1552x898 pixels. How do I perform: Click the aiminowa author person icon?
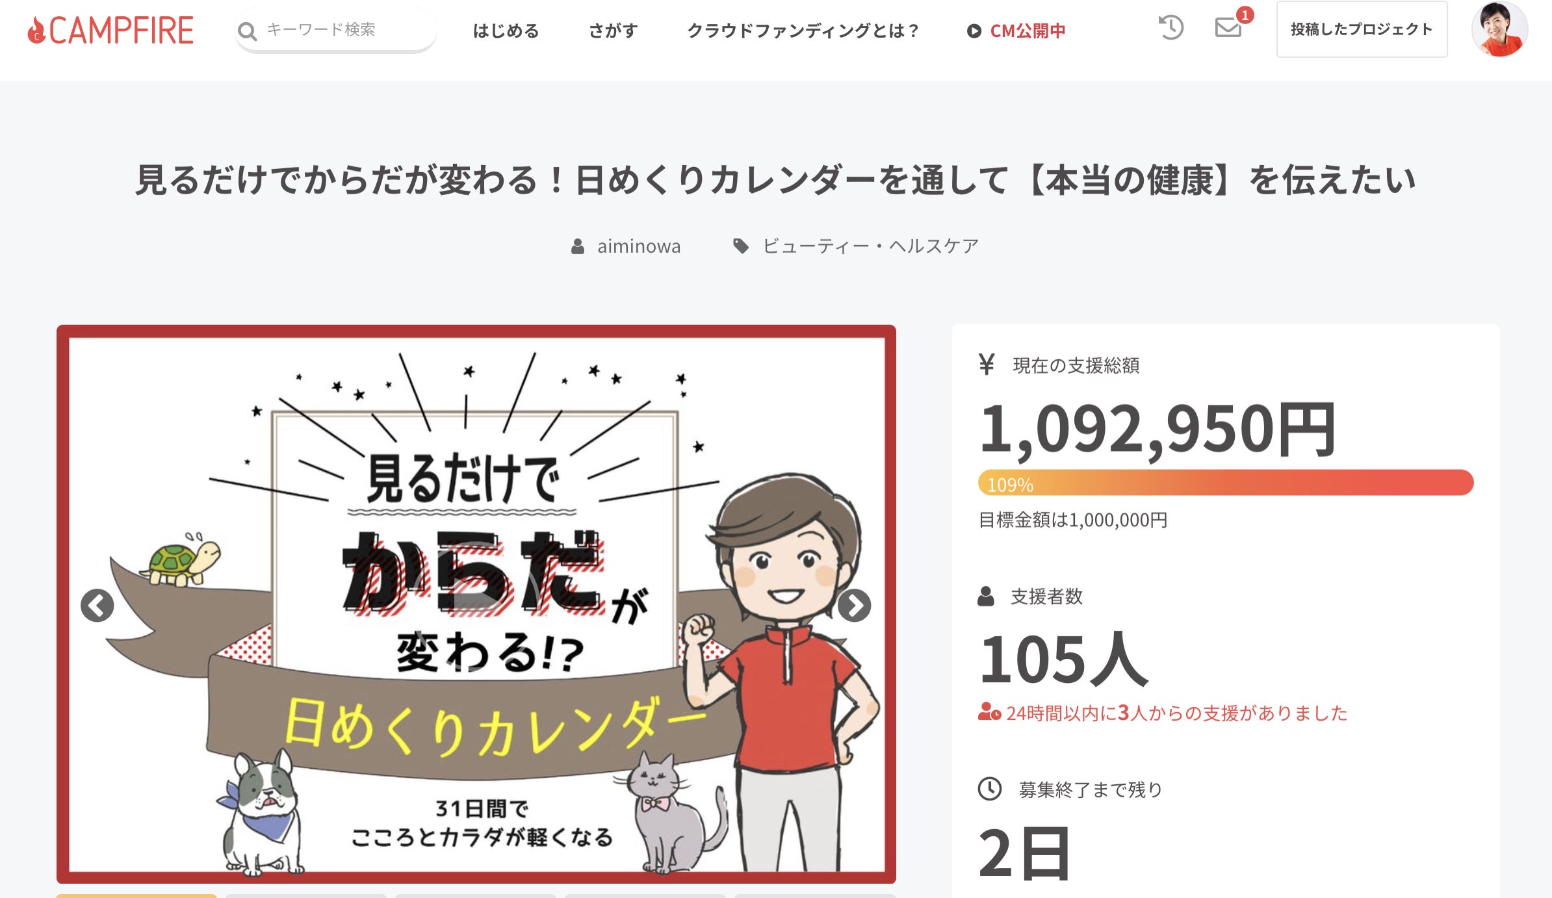577,246
